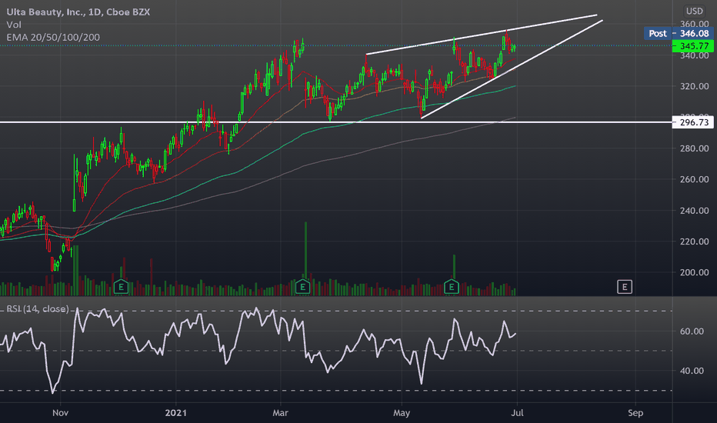Screen dimensions: 717x423
Task: Select the 260.00 price axis label
Action: (694, 179)
